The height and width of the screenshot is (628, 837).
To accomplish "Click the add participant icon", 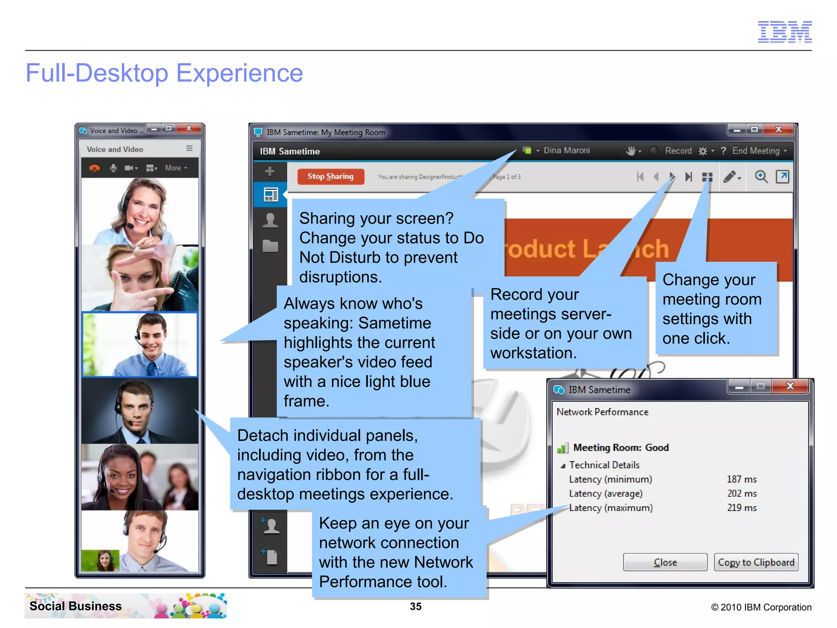I will tap(270, 526).
